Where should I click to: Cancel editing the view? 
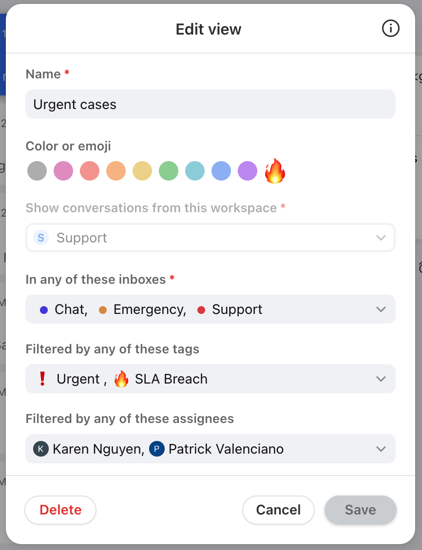[278, 510]
